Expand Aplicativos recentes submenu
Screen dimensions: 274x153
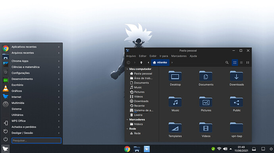(36, 47)
